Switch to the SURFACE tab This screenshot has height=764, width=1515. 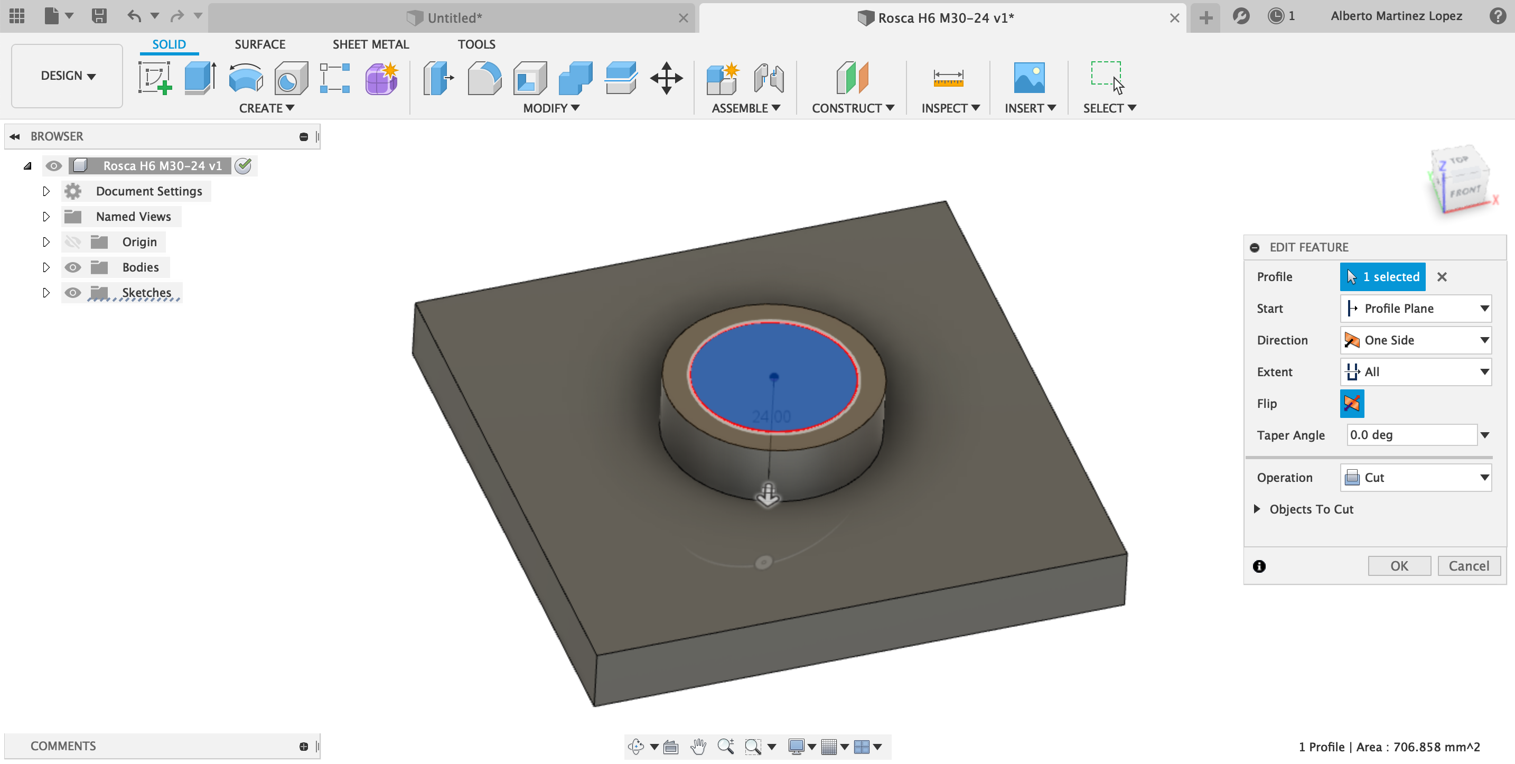pos(259,44)
